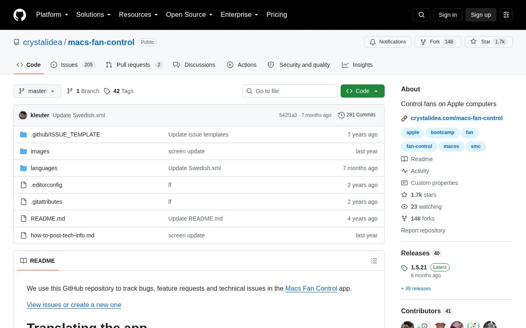This screenshot has width=526, height=328.
Task: Open the Platform menu dropdown
Action: coord(52,15)
